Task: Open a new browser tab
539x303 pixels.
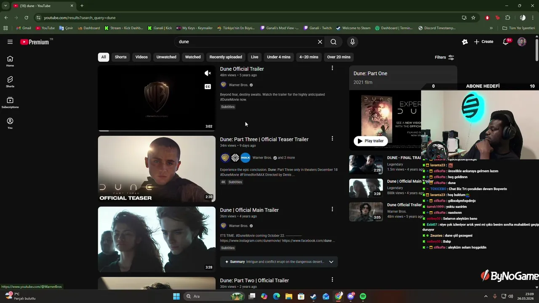Action: pyautogui.click(x=82, y=5)
